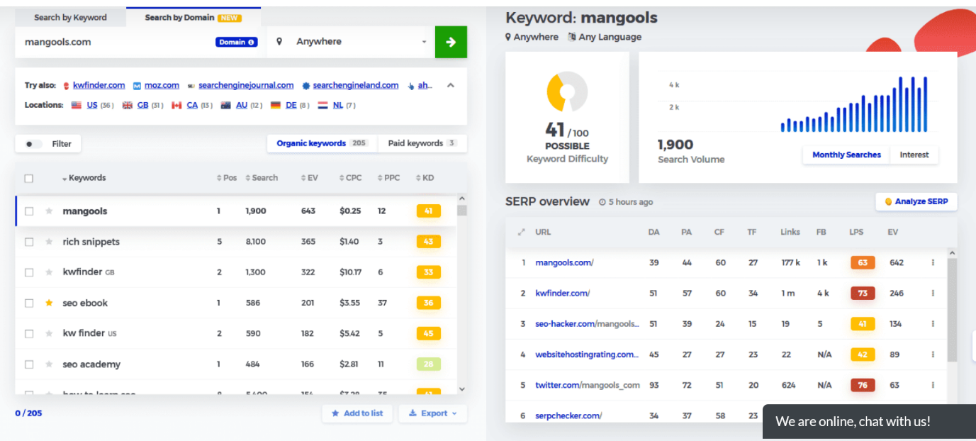Check the seo academy checkbox
This screenshot has width=976, height=441.
pos(29,364)
